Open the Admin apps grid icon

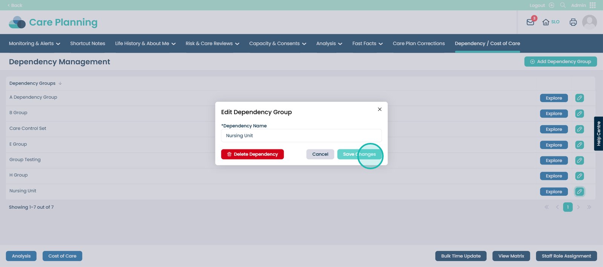[x=593, y=5]
